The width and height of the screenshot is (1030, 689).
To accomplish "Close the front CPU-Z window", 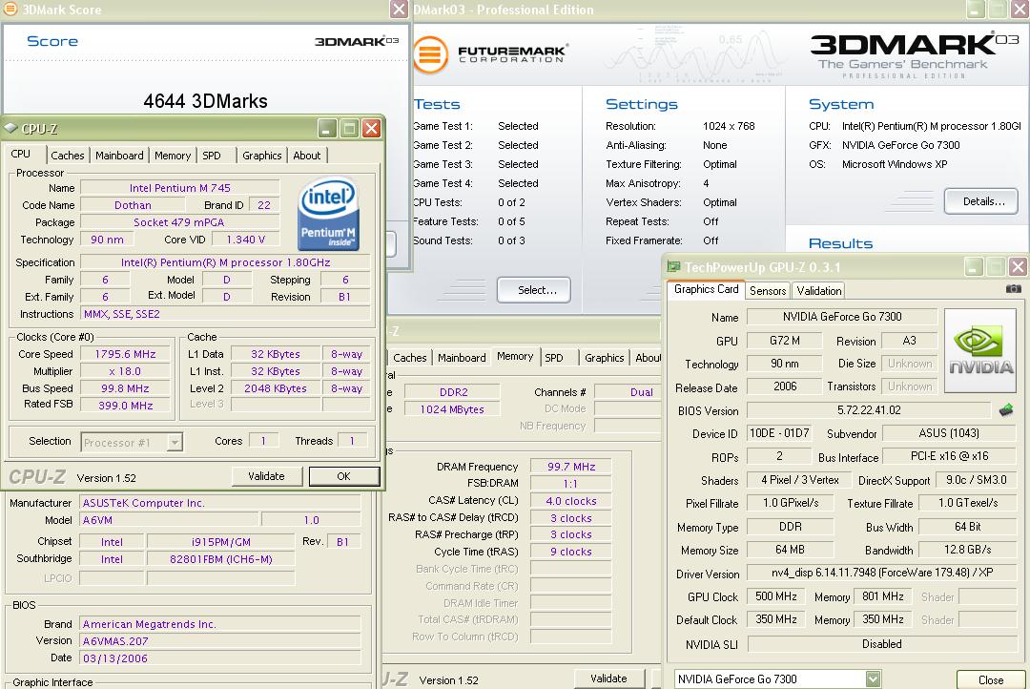I will click(371, 128).
